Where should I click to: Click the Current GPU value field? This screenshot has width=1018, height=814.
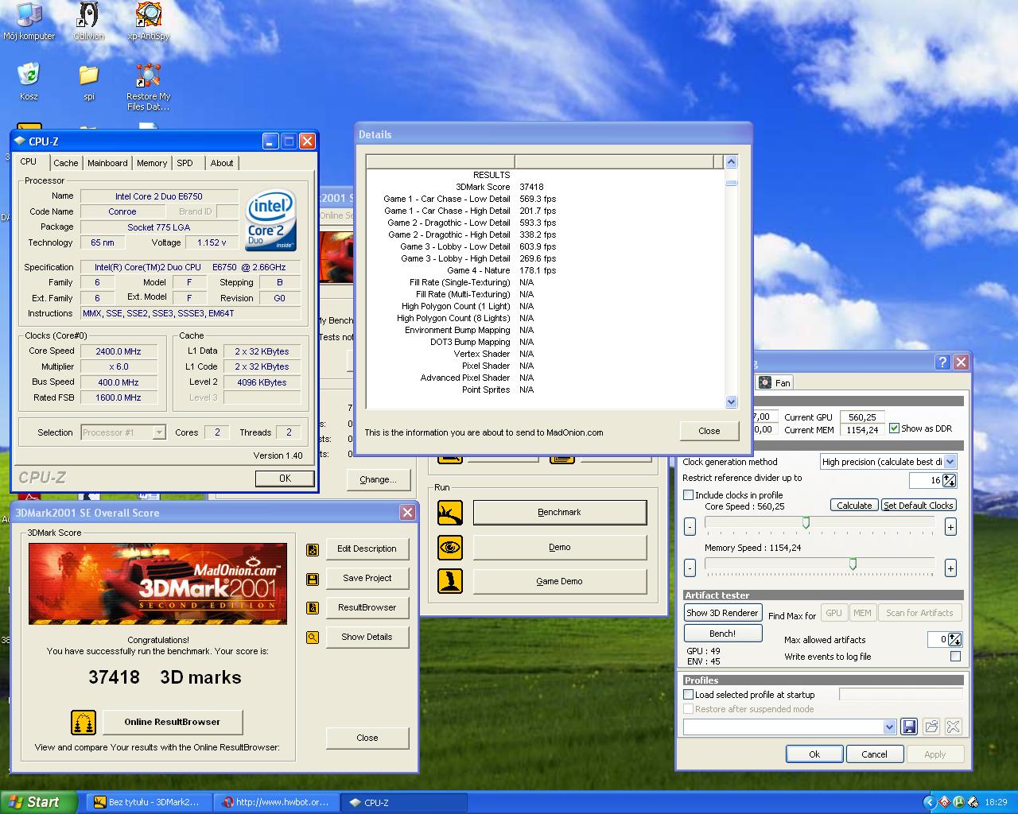point(861,417)
